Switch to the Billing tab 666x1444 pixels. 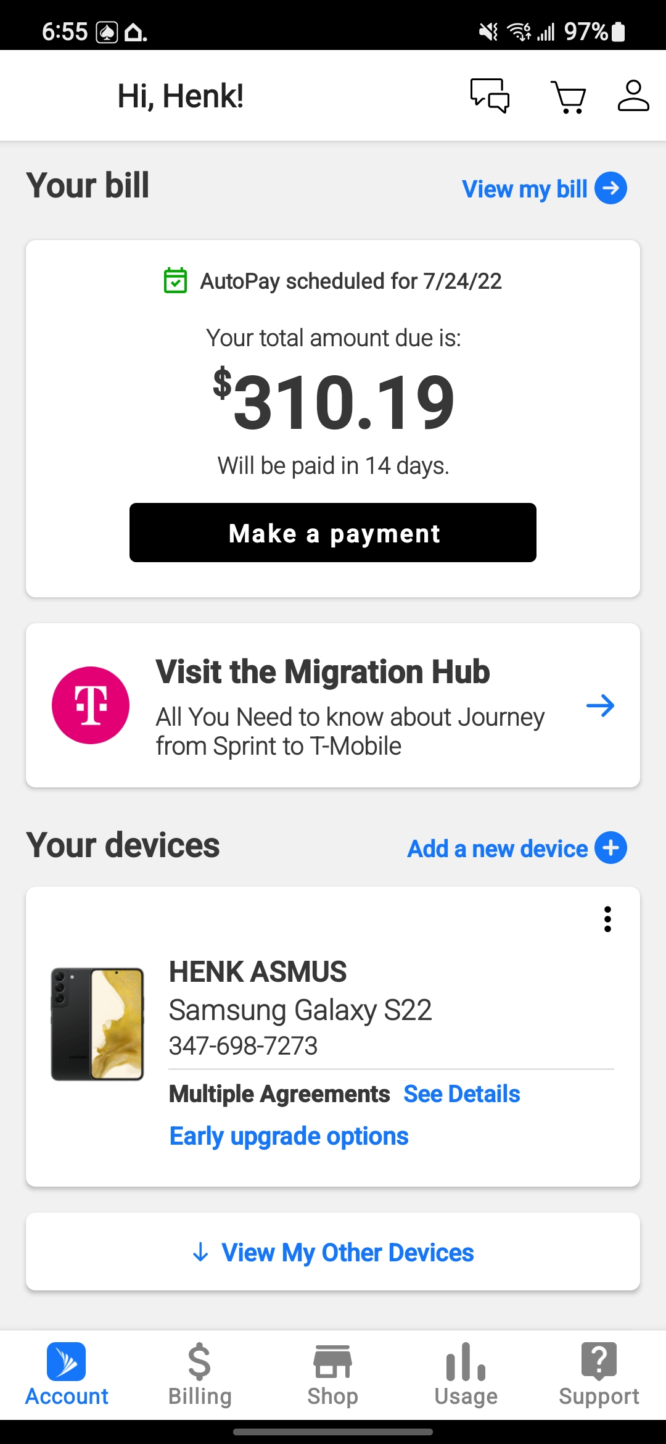200,1374
